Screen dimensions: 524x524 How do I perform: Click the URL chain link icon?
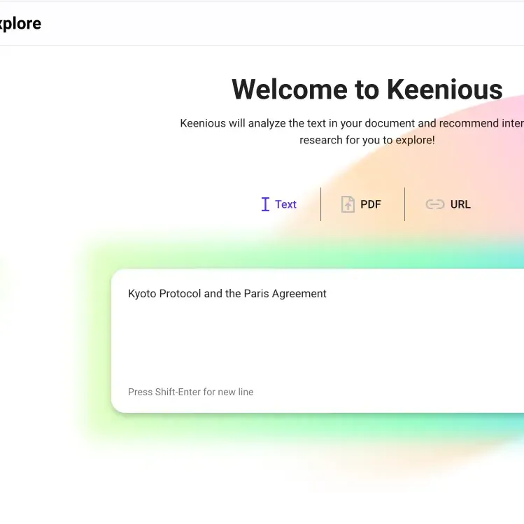[x=434, y=204]
